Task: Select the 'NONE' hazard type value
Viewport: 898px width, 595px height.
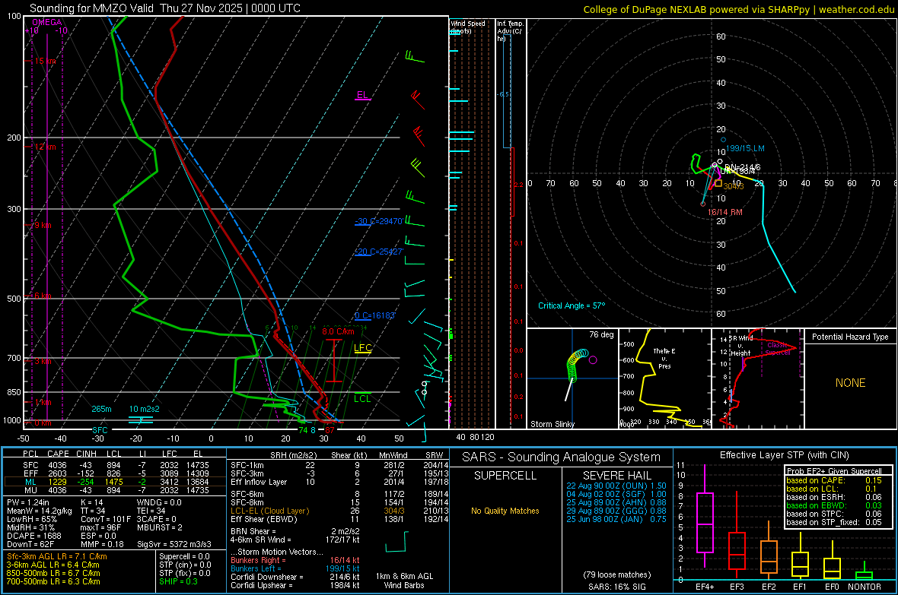Action: [x=851, y=383]
